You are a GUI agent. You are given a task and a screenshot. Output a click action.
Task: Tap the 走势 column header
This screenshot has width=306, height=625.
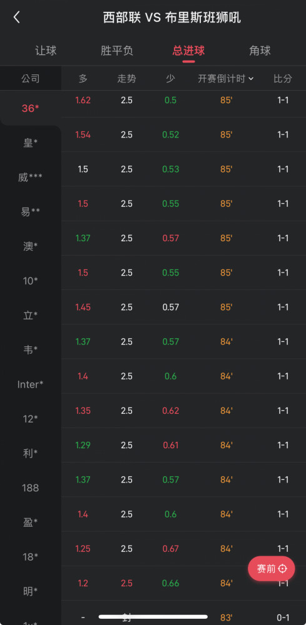coord(126,79)
